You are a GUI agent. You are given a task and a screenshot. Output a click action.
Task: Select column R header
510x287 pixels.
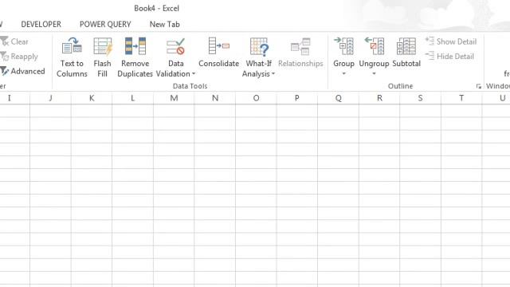(379, 98)
